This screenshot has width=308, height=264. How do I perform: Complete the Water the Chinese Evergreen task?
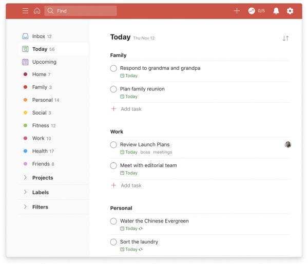coord(113,221)
